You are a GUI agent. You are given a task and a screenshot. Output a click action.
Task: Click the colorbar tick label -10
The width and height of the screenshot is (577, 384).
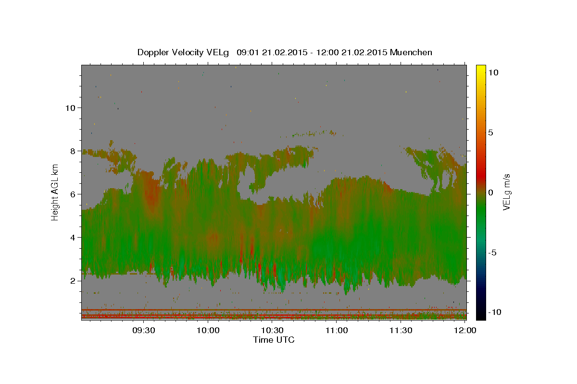(x=496, y=312)
